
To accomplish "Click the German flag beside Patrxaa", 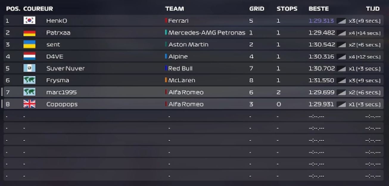I will tap(29, 32).
